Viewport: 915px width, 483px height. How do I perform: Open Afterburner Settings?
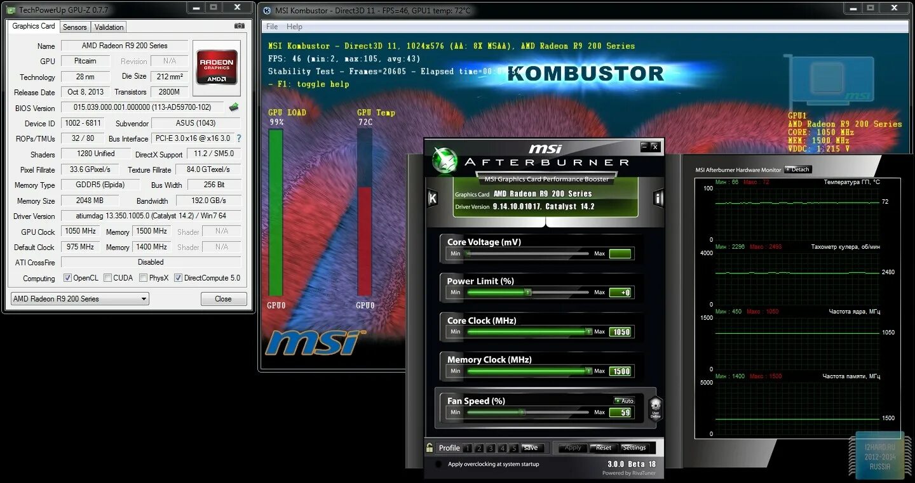(634, 447)
